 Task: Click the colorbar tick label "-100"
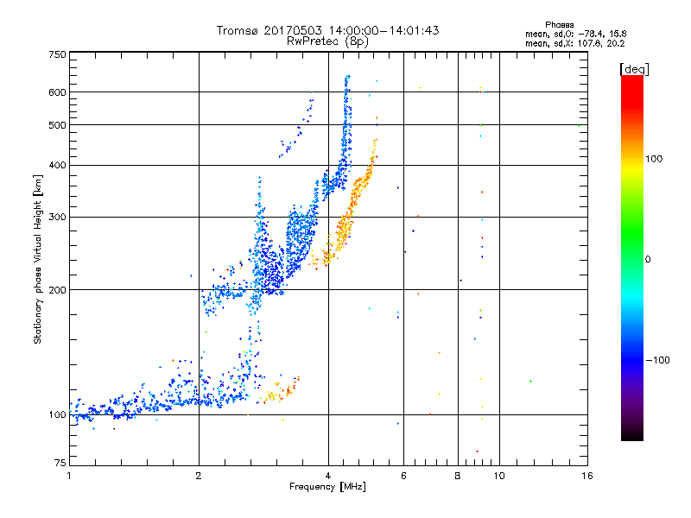(657, 360)
